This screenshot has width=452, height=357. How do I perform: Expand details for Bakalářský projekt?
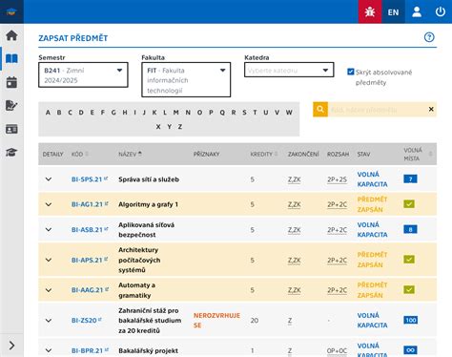pos(49,350)
